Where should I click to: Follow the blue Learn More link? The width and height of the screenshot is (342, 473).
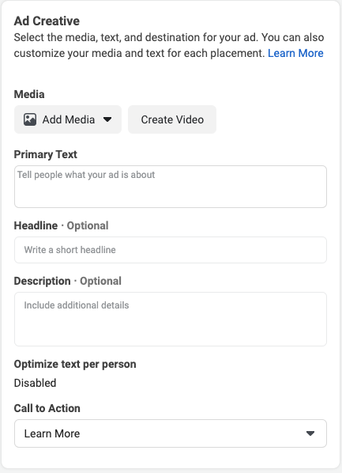(295, 53)
